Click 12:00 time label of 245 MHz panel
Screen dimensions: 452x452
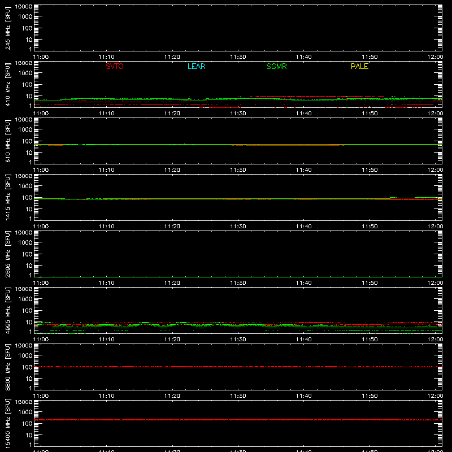pos(435,57)
